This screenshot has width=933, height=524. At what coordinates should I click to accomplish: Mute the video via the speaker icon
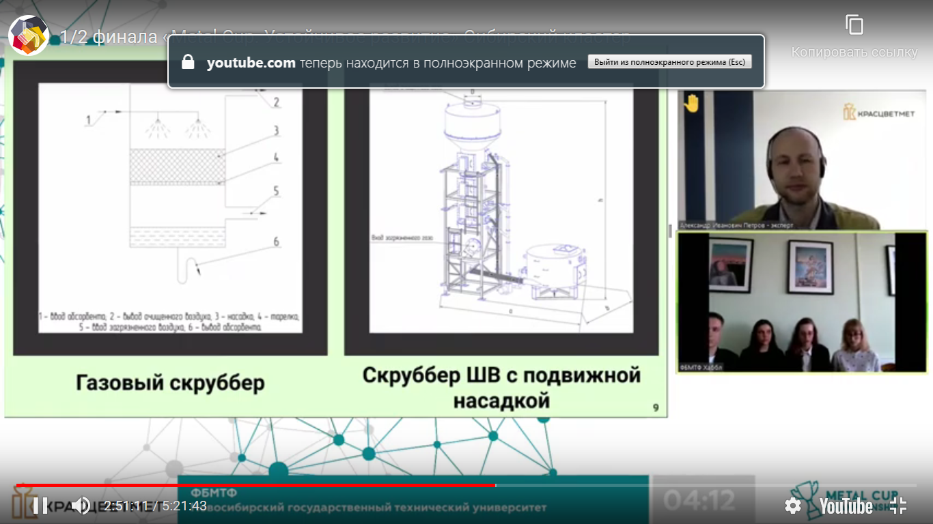coord(81,506)
